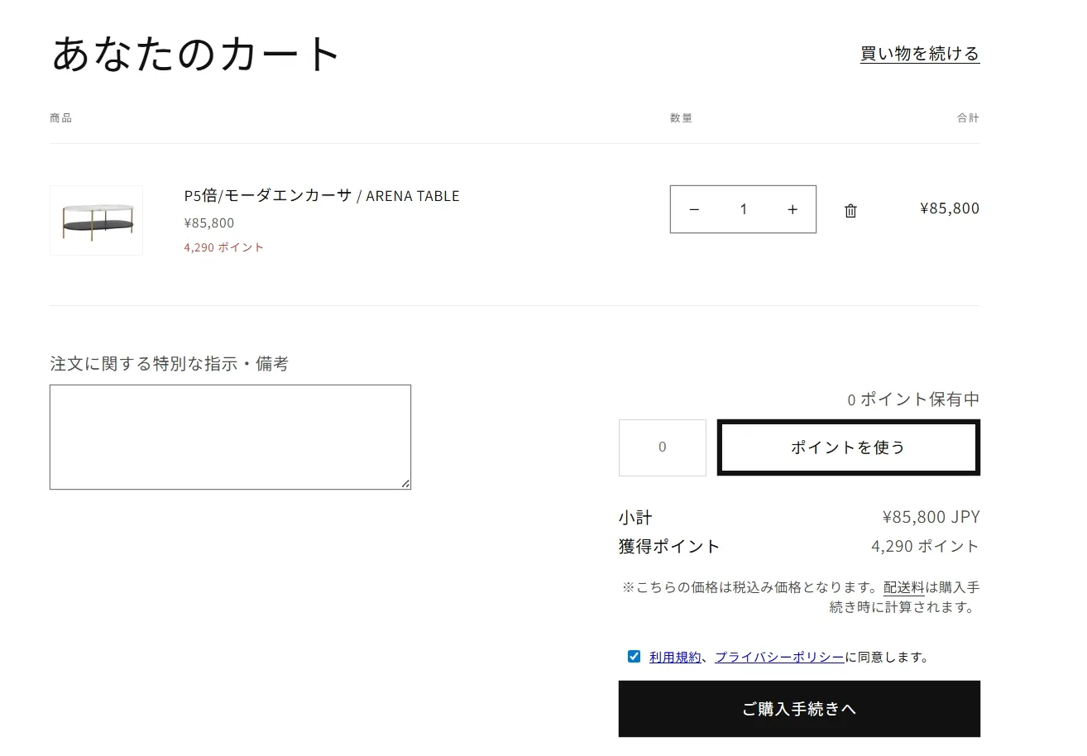Open the プライバシーポリシー link
Image resolution: width=1087 pixels, height=756 pixels.
[779, 658]
